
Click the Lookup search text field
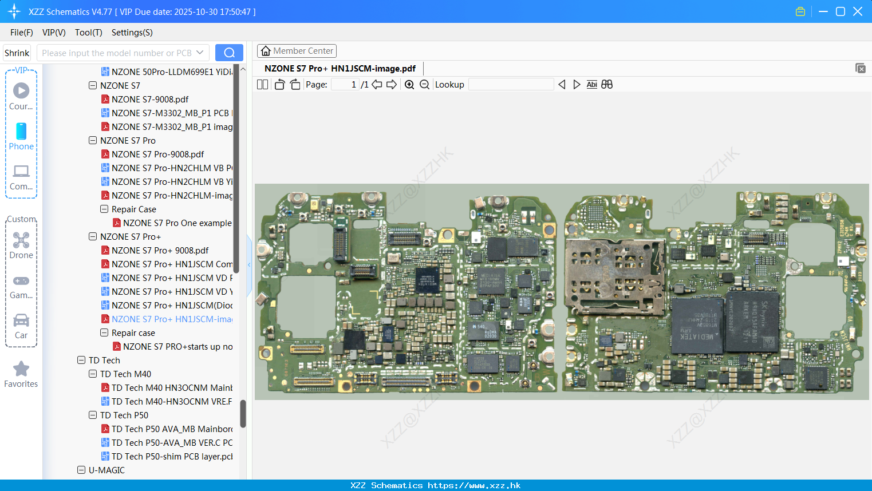point(511,85)
